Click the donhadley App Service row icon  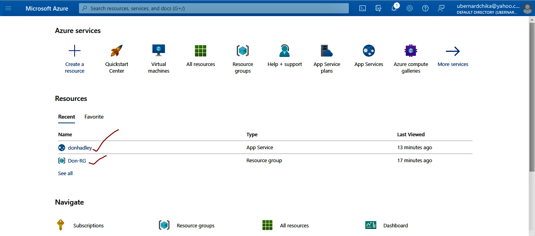coord(62,148)
